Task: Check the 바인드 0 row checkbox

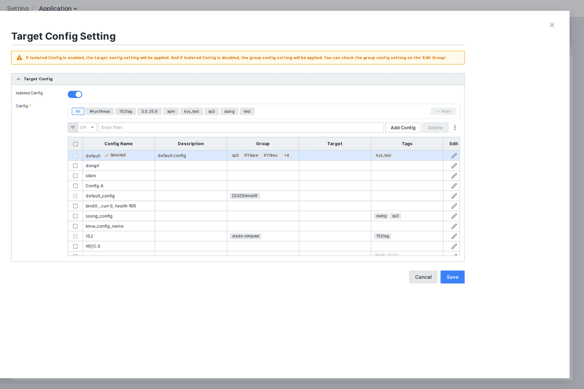Action: click(x=75, y=246)
